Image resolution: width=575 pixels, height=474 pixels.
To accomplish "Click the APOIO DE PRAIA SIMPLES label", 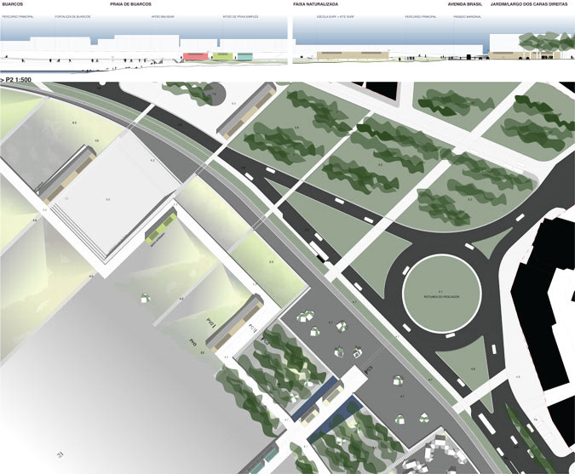I will (x=240, y=17).
